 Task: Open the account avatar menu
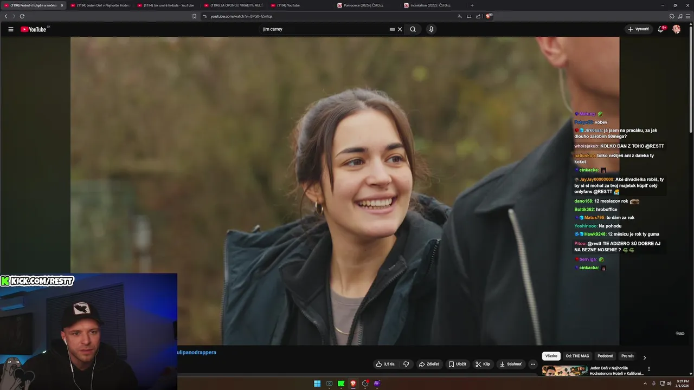677,29
